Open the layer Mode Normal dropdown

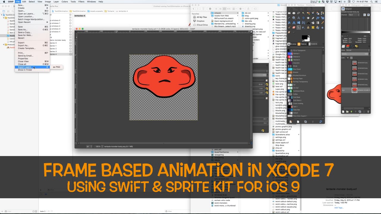coord(358,50)
